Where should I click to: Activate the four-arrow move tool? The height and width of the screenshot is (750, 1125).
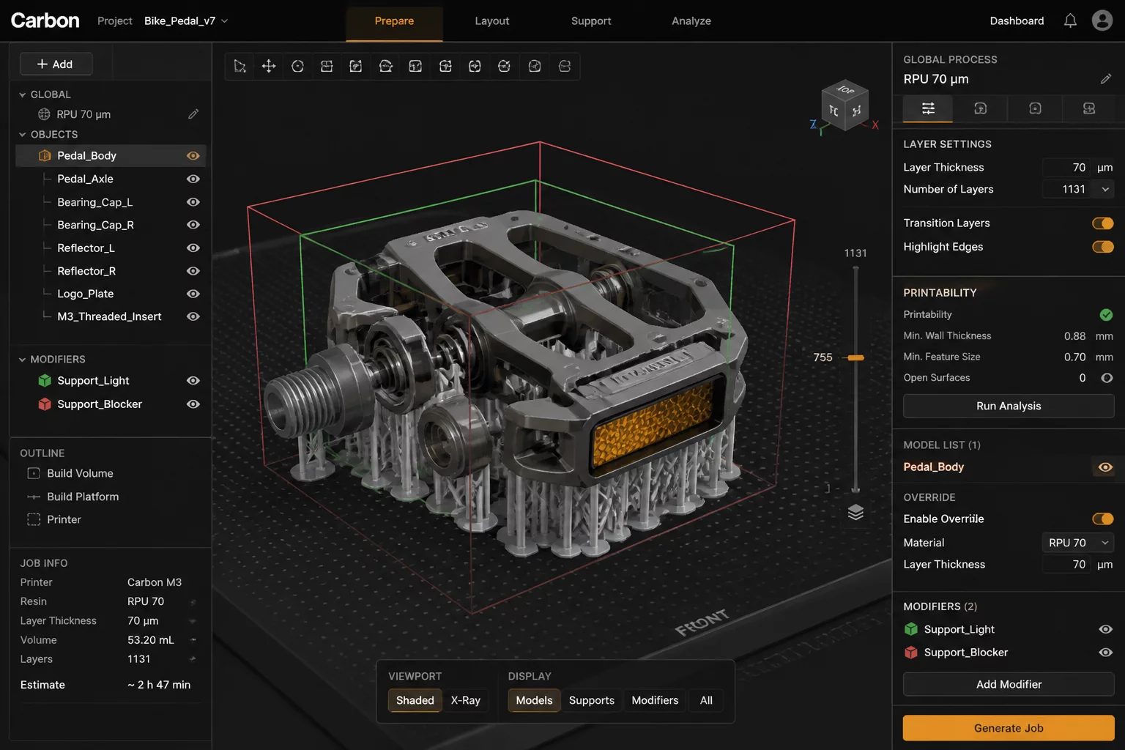point(269,67)
